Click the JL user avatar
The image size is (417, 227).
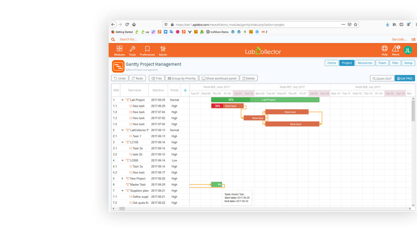click(x=408, y=50)
